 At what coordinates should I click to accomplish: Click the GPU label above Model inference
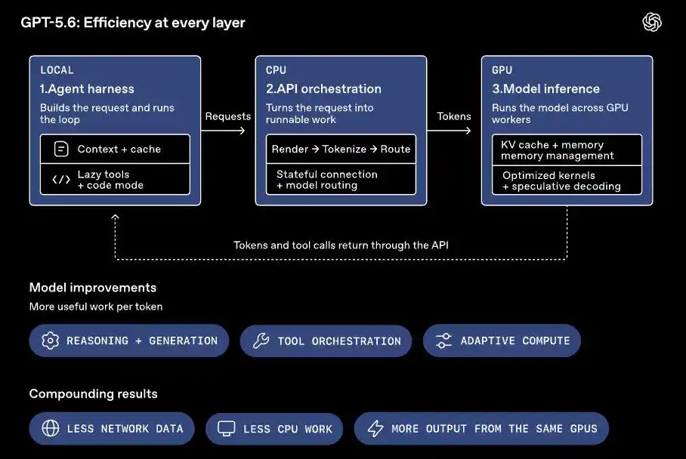point(502,70)
